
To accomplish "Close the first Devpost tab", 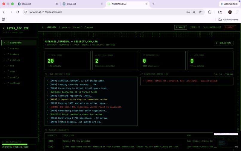I will coord(57,4).
